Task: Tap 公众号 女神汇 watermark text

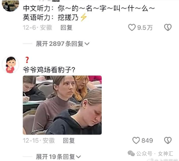Action: click(155, 154)
